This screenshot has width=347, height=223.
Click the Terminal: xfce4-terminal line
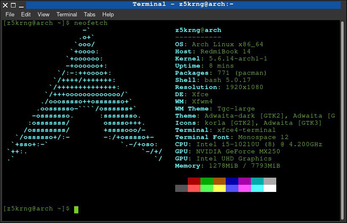point(225,130)
